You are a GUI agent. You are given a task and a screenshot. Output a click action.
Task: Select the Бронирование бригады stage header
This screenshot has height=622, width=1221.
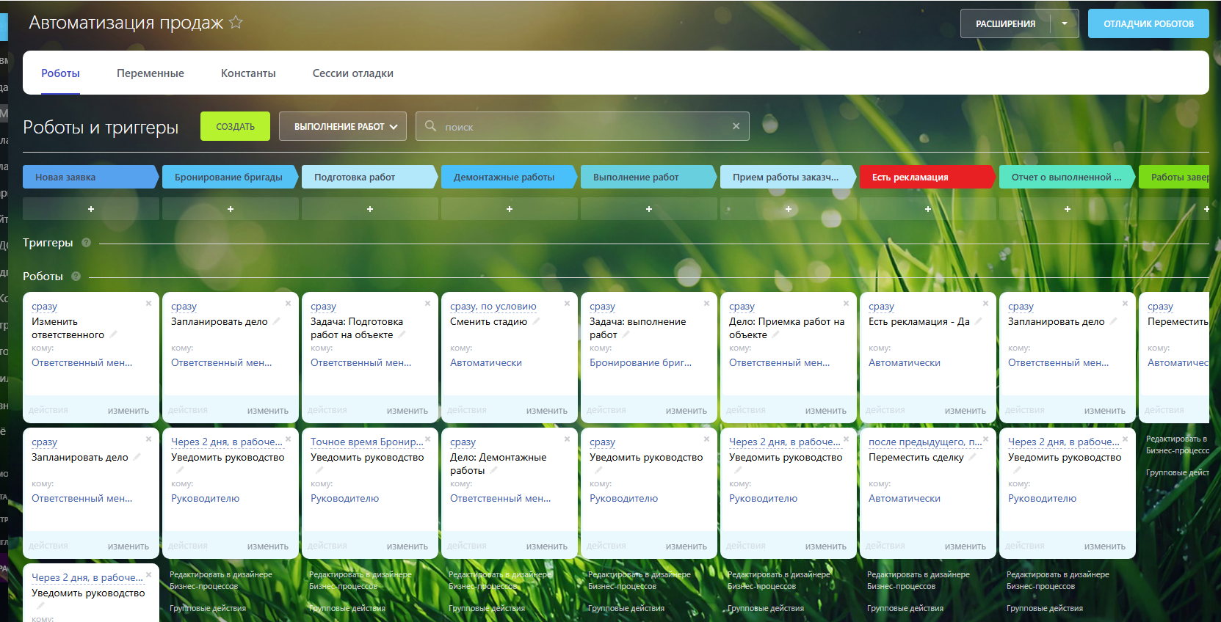pyautogui.click(x=231, y=177)
